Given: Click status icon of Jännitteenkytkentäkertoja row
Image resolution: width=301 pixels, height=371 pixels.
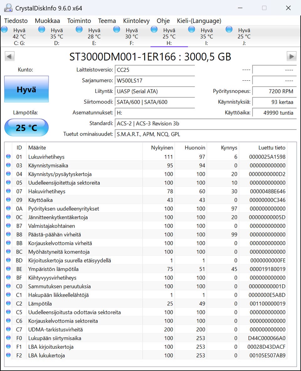Looking at the screenshot, I should pyautogui.click(x=8, y=217).
